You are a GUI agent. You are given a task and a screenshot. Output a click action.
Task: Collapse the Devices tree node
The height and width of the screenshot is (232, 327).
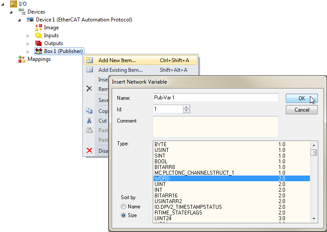(11, 12)
